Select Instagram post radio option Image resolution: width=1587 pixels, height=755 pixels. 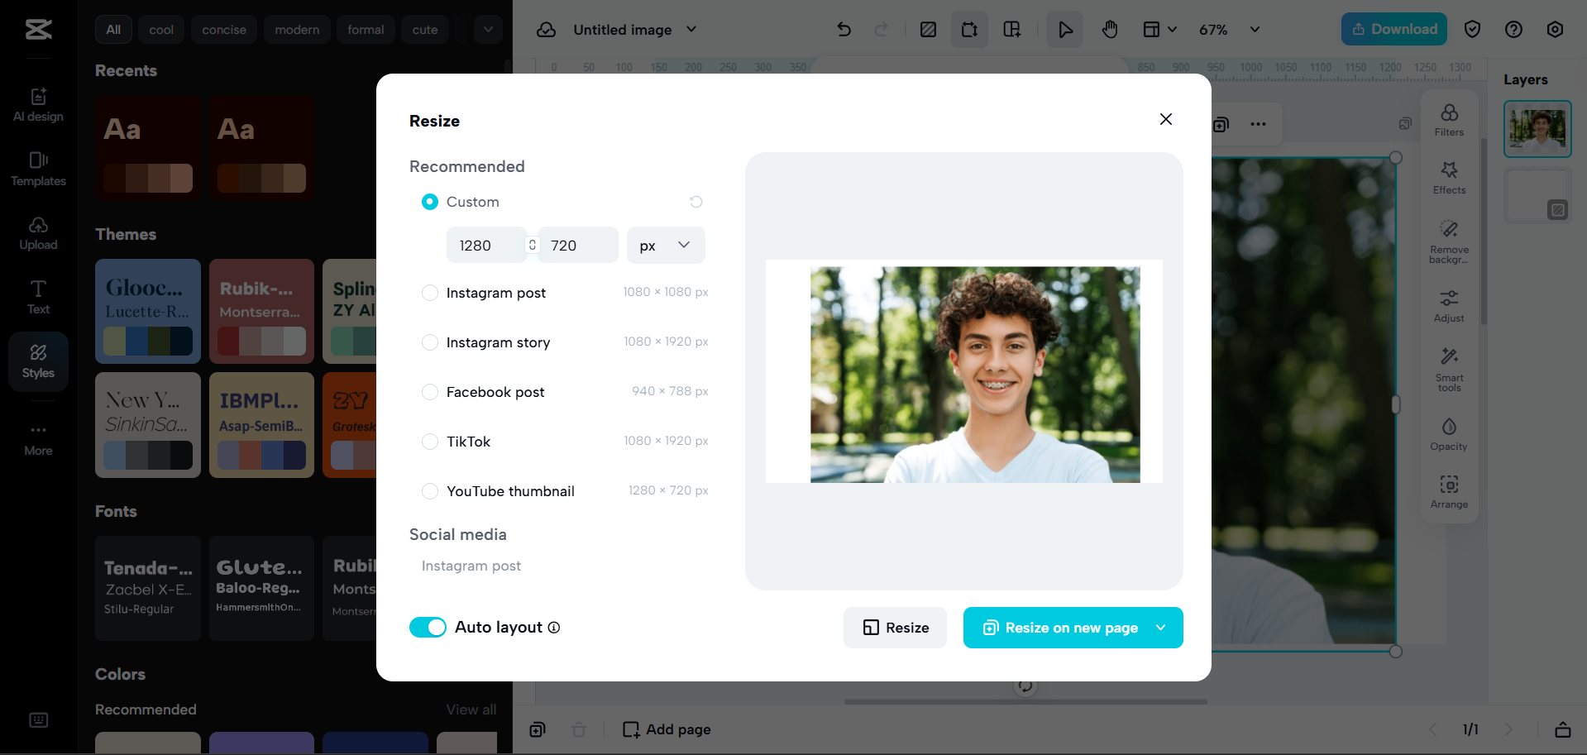[x=430, y=293]
